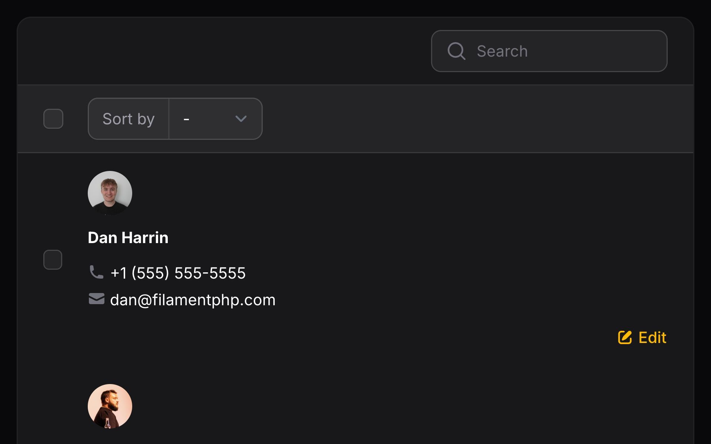Open the Sort by dropdown
Screen dimensions: 711x444
216,119
